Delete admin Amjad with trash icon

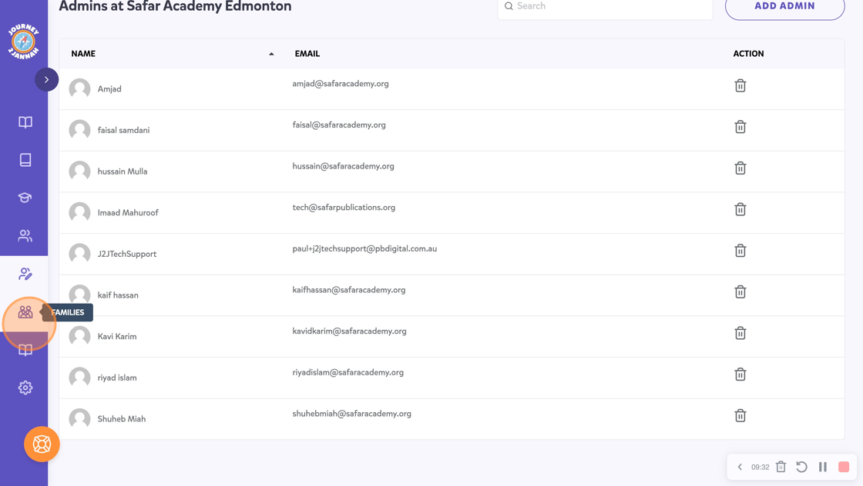pos(740,85)
